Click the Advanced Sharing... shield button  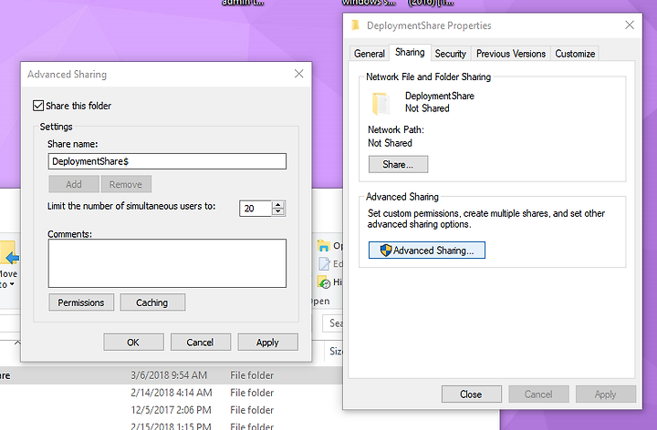click(427, 251)
